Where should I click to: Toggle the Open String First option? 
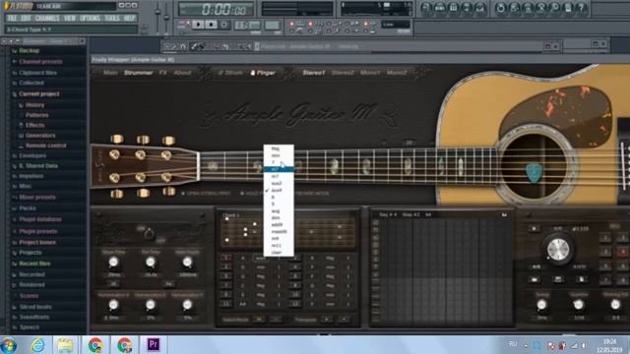206,194
